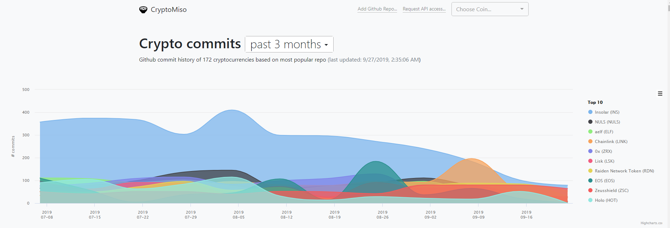Click the 2019 07-08 axis label
The width and height of the screenshot is (670, 228).
click(47, 215)
